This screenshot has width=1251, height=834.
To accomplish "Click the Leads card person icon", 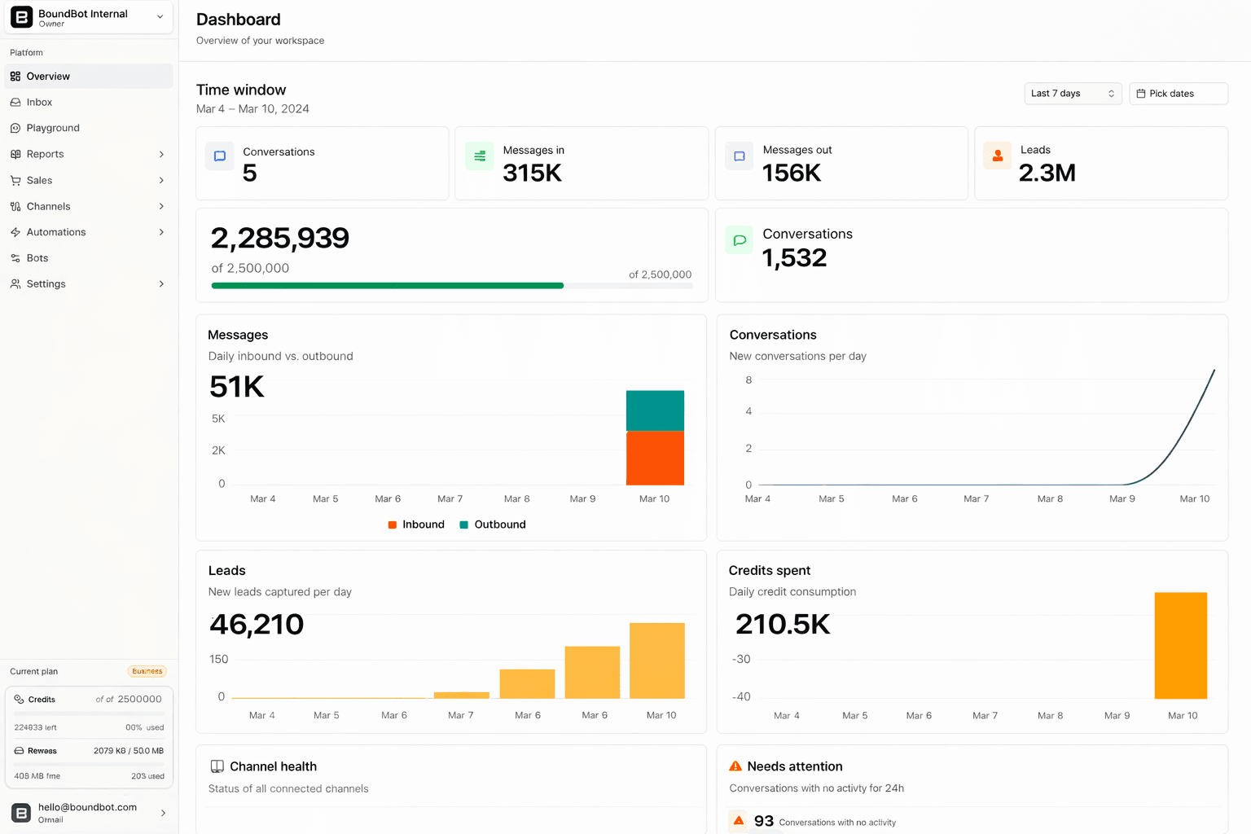I will [997, 155].
